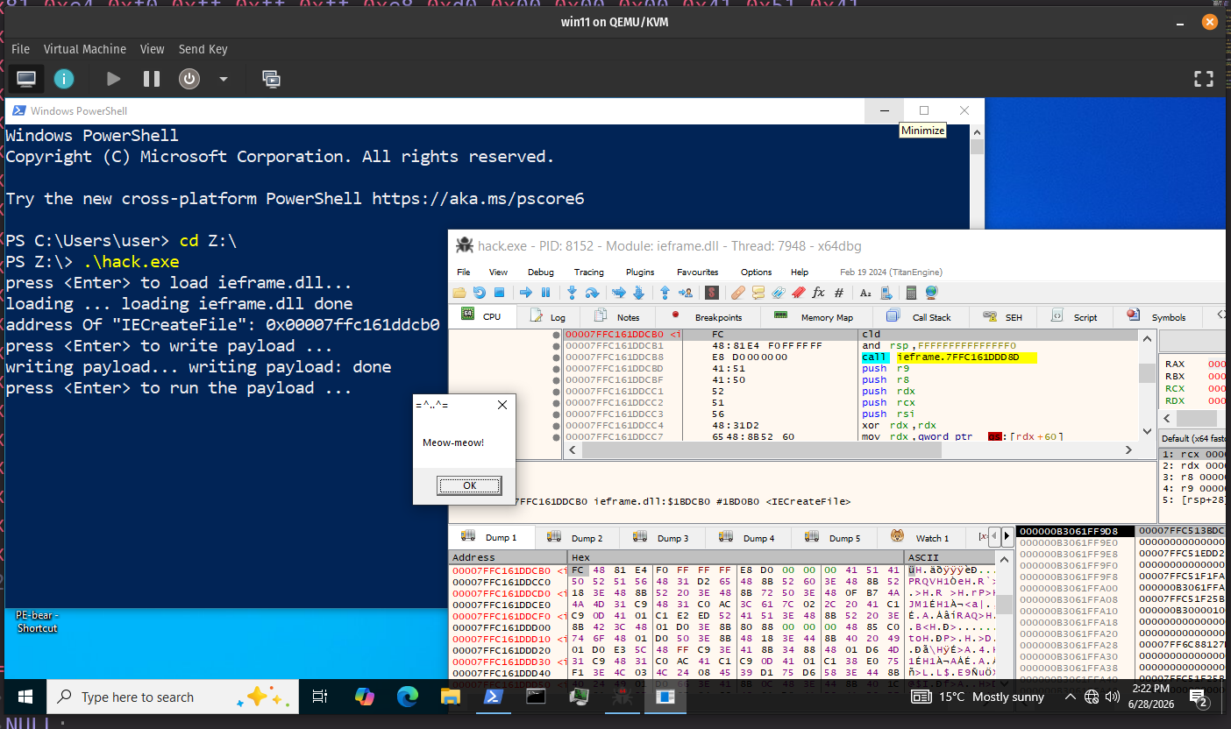Open the Options menu in x64dbg
The width and height of the screenshot is (1231, 729).
pos(756,272)
